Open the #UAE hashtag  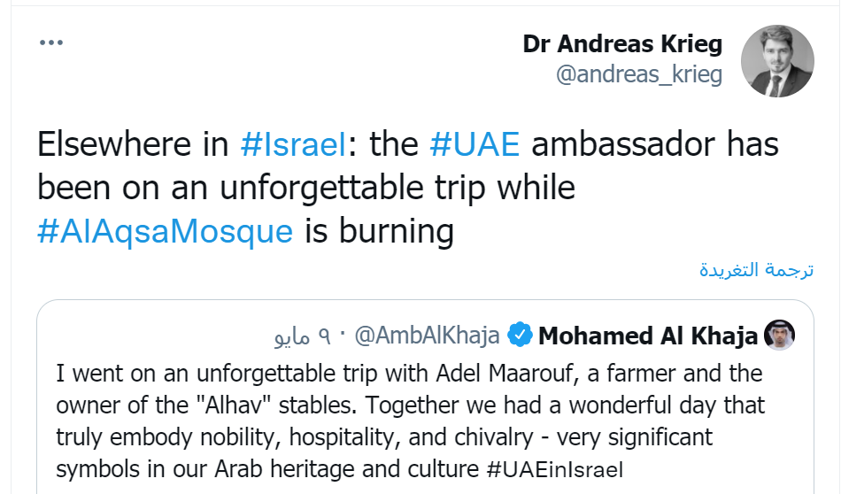pyautogui.click(x=473, y=144)
